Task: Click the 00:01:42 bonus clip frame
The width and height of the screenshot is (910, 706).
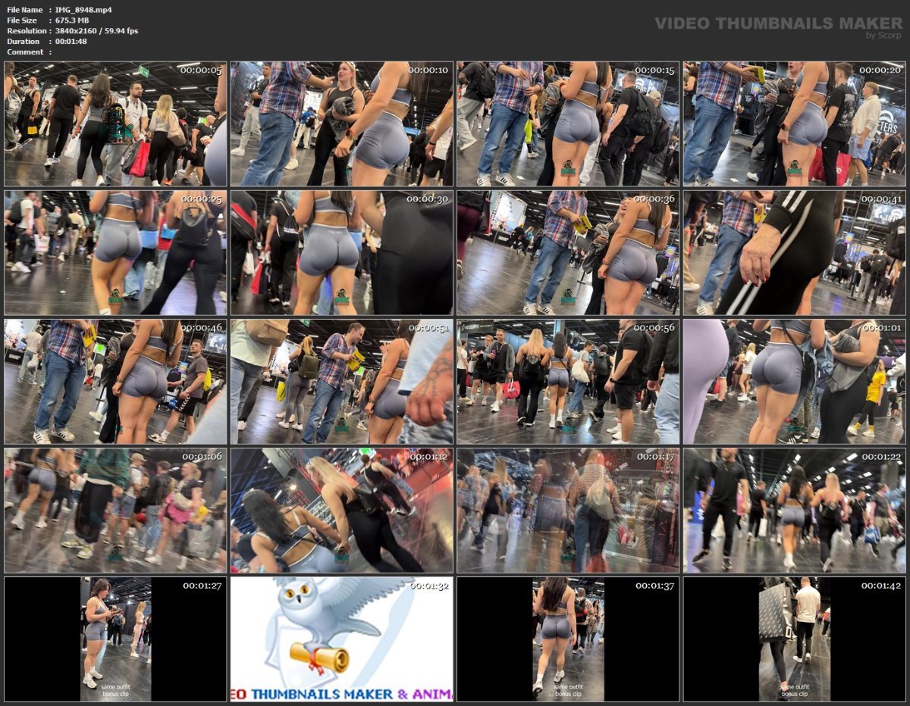Action: click(x=795, y=639)
